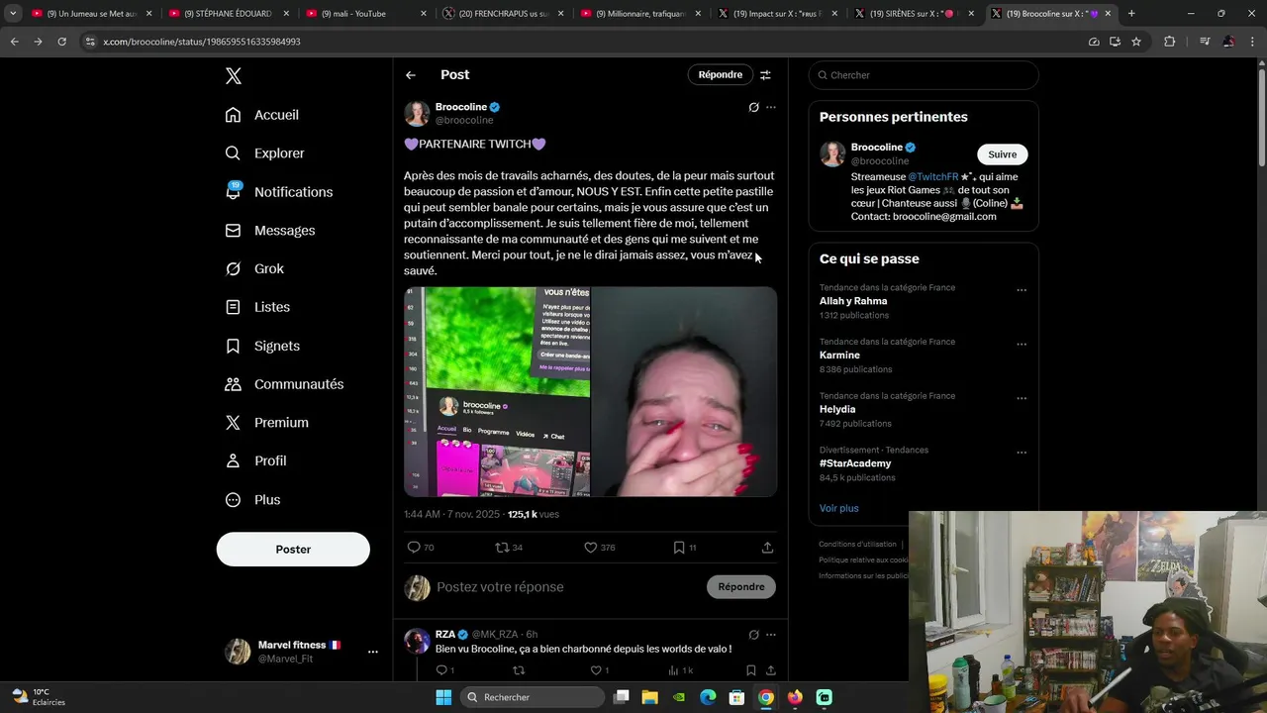Reload the page in the browser toolbar
This screenshot has width=1267, height=713.
tap(61, 42)
